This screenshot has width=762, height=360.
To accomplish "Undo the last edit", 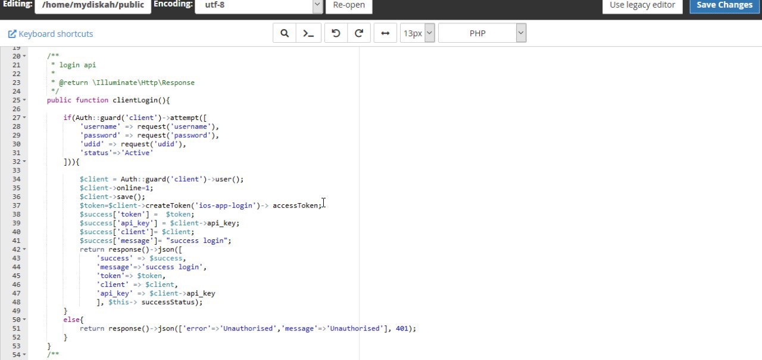I will (x=336, y=33).
